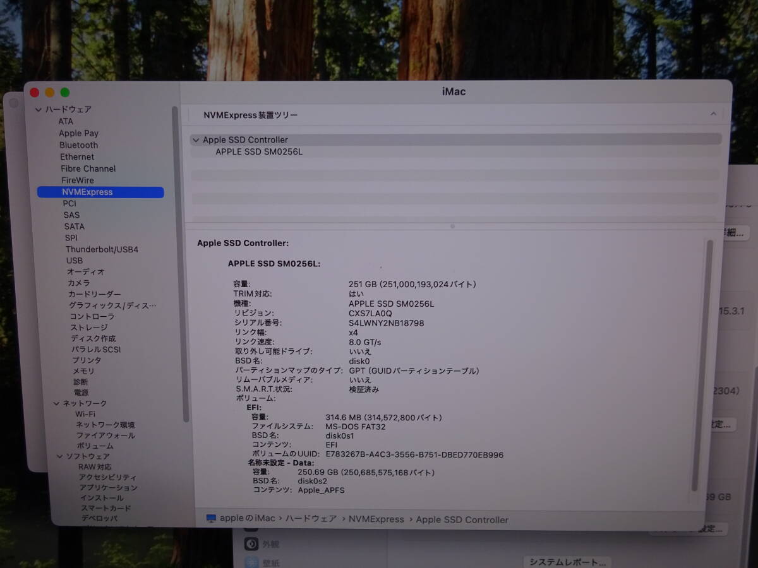758x568 pixels.
Task: Select SAS in the sidebar
Action: (x=71, y=215)
